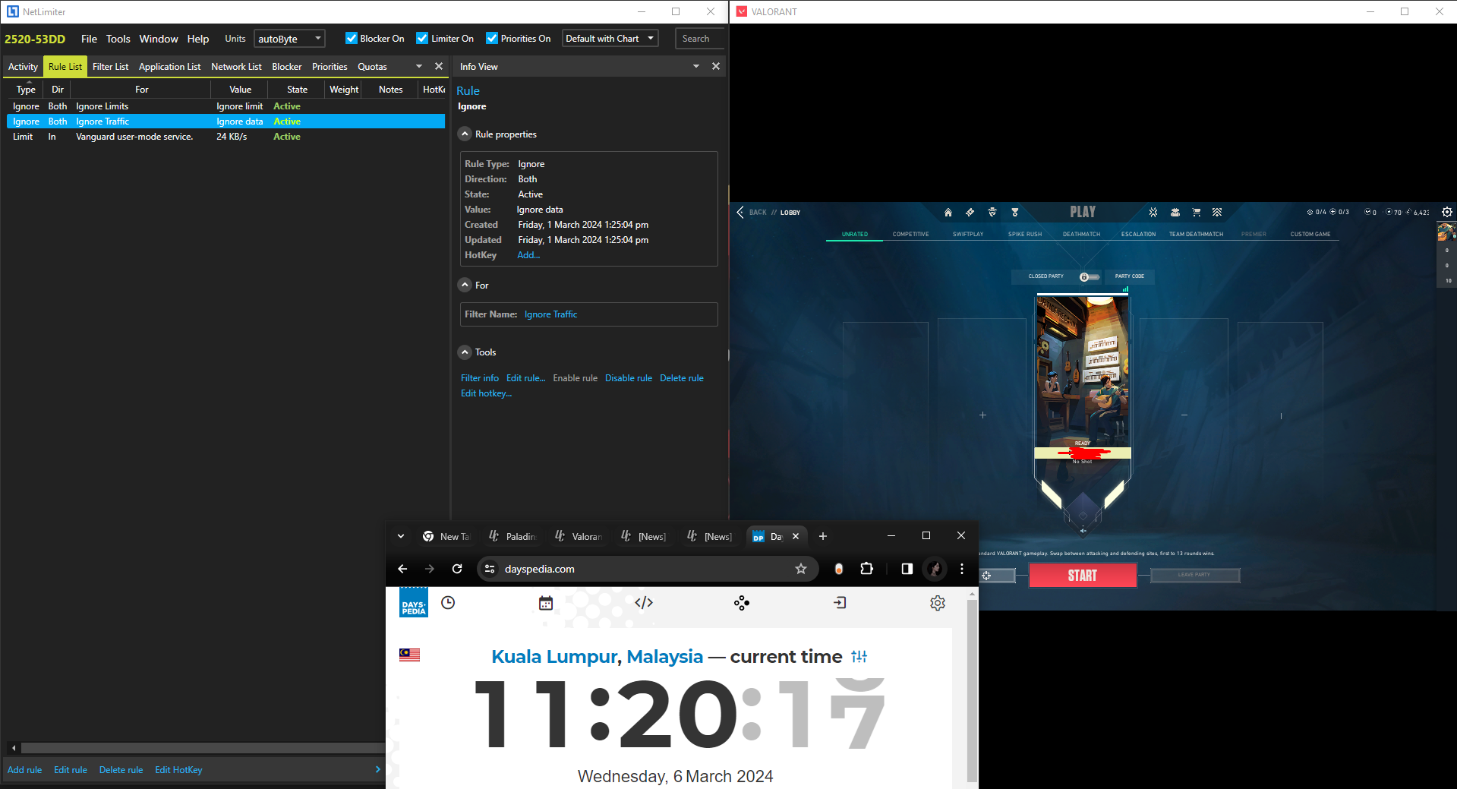Select Vanguard user-mode service rule row

[x=225, y=137]
